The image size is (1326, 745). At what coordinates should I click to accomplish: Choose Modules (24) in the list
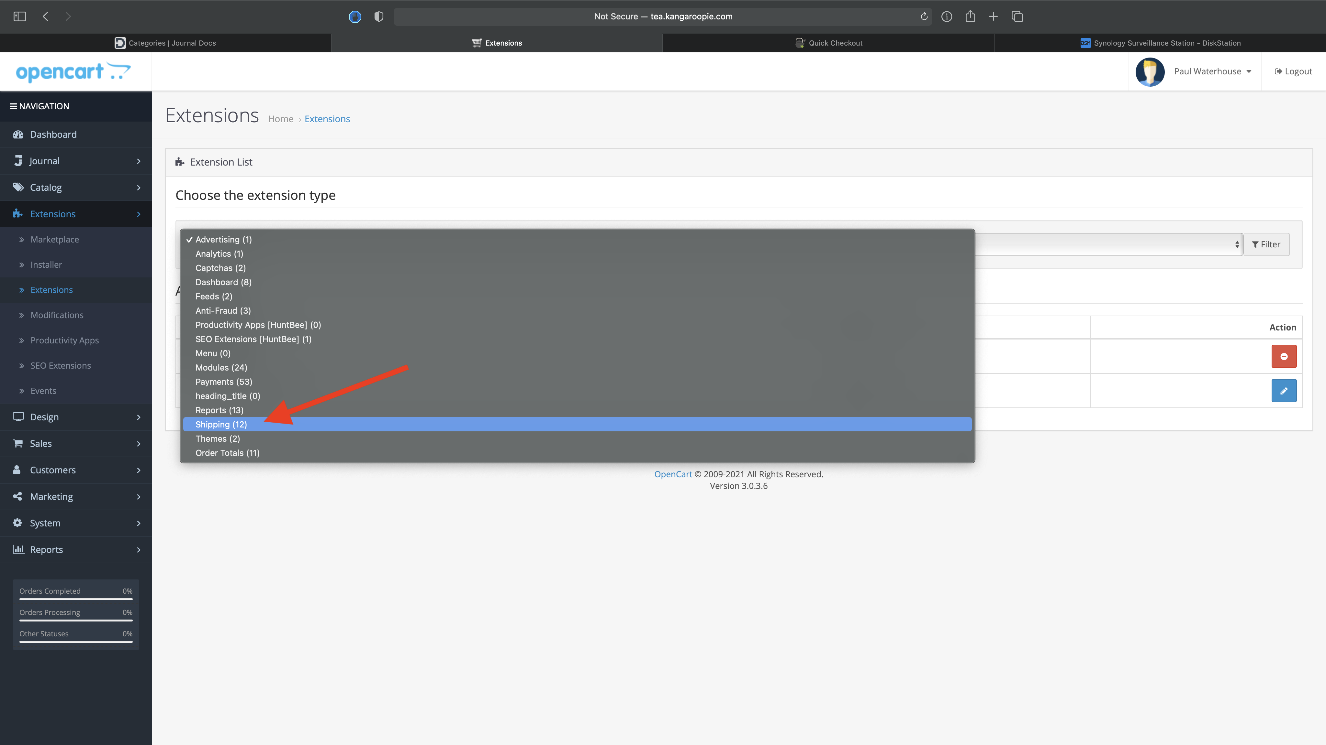[x=221, y=368]
